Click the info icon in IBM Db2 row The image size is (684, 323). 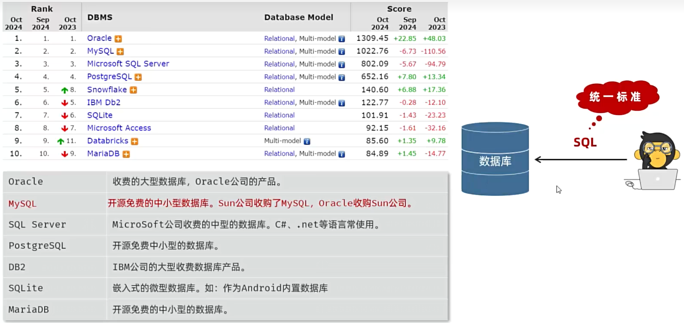[x=341, y=103]
